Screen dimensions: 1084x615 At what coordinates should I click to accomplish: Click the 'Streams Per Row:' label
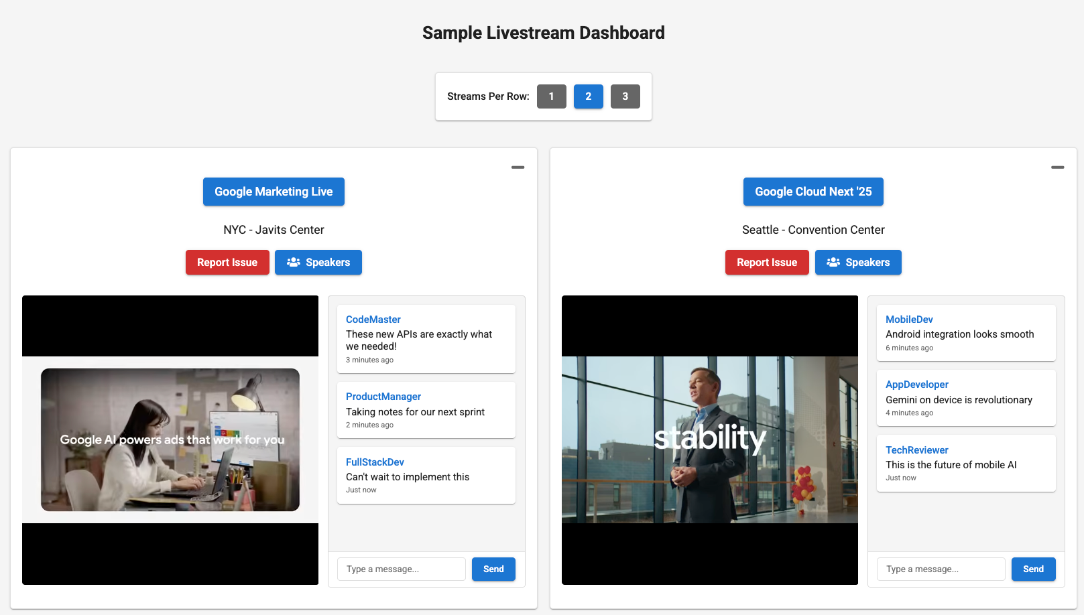(488, 96)
